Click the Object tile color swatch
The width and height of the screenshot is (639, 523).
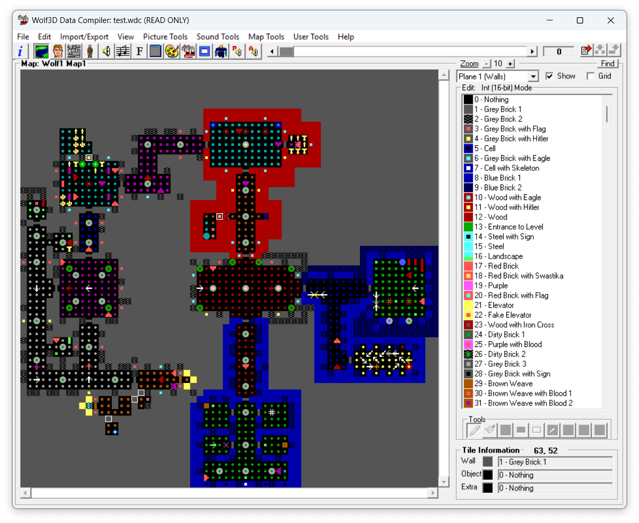pyautogui.click(x=487, y=475)
